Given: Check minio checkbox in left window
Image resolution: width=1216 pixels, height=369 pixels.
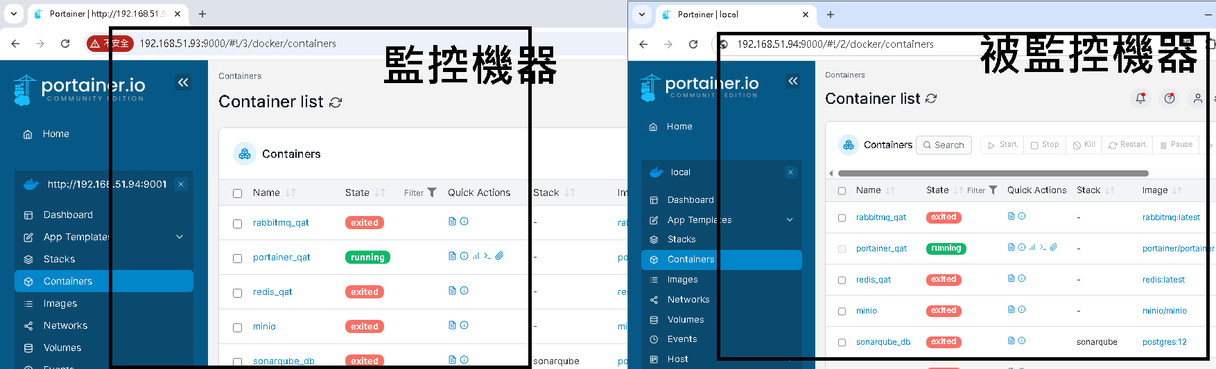Looking at the screenshot, I should tap(237, 327).
